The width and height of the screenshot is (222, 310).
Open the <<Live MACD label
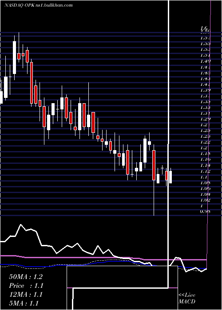click(187, 298)
